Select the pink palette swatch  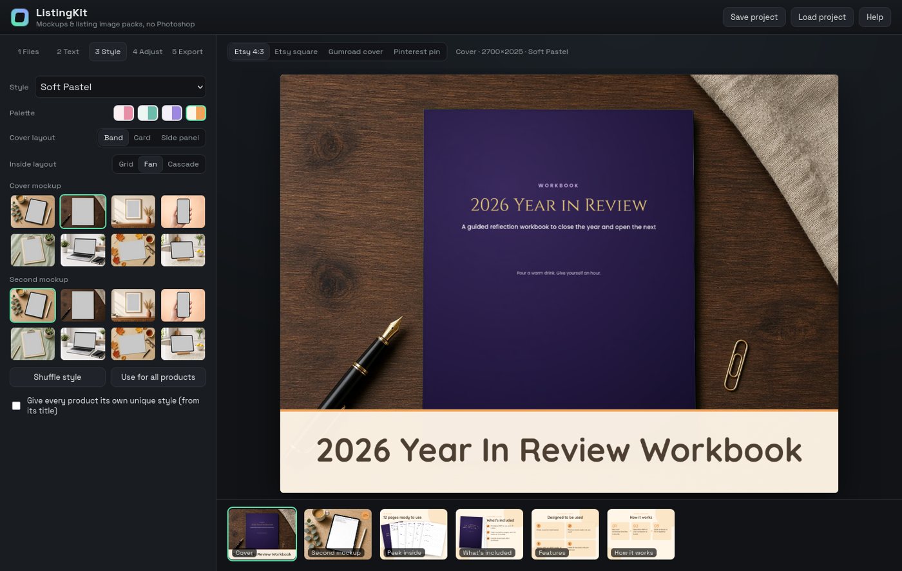coord(124,113)
